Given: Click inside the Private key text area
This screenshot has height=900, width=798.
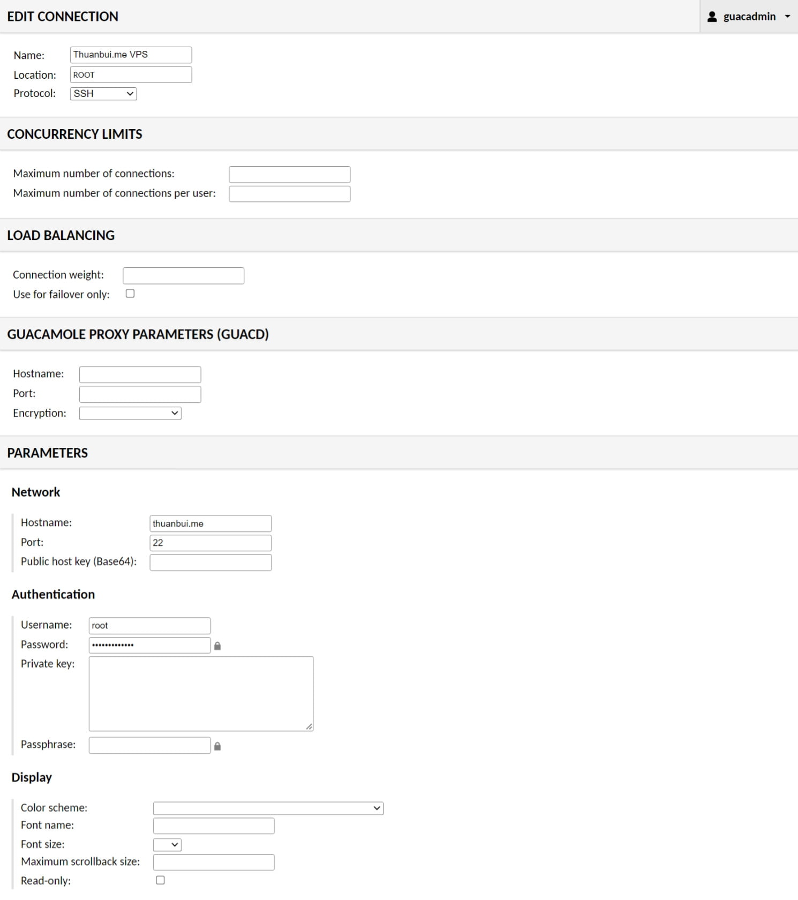Looking at the screenshot, I should click(201, 693).
